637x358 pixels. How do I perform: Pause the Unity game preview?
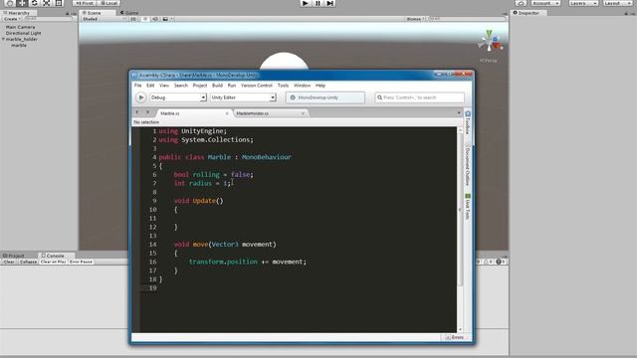318,3
